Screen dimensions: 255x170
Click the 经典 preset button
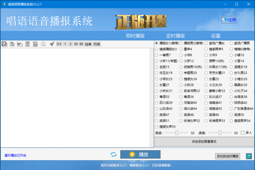pos(88,44)
